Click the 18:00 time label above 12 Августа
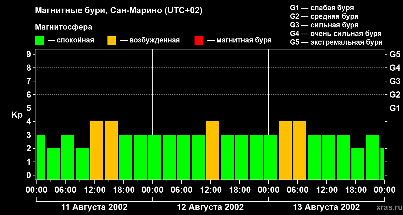The image size is (403, 215). [x=239, y=190]
